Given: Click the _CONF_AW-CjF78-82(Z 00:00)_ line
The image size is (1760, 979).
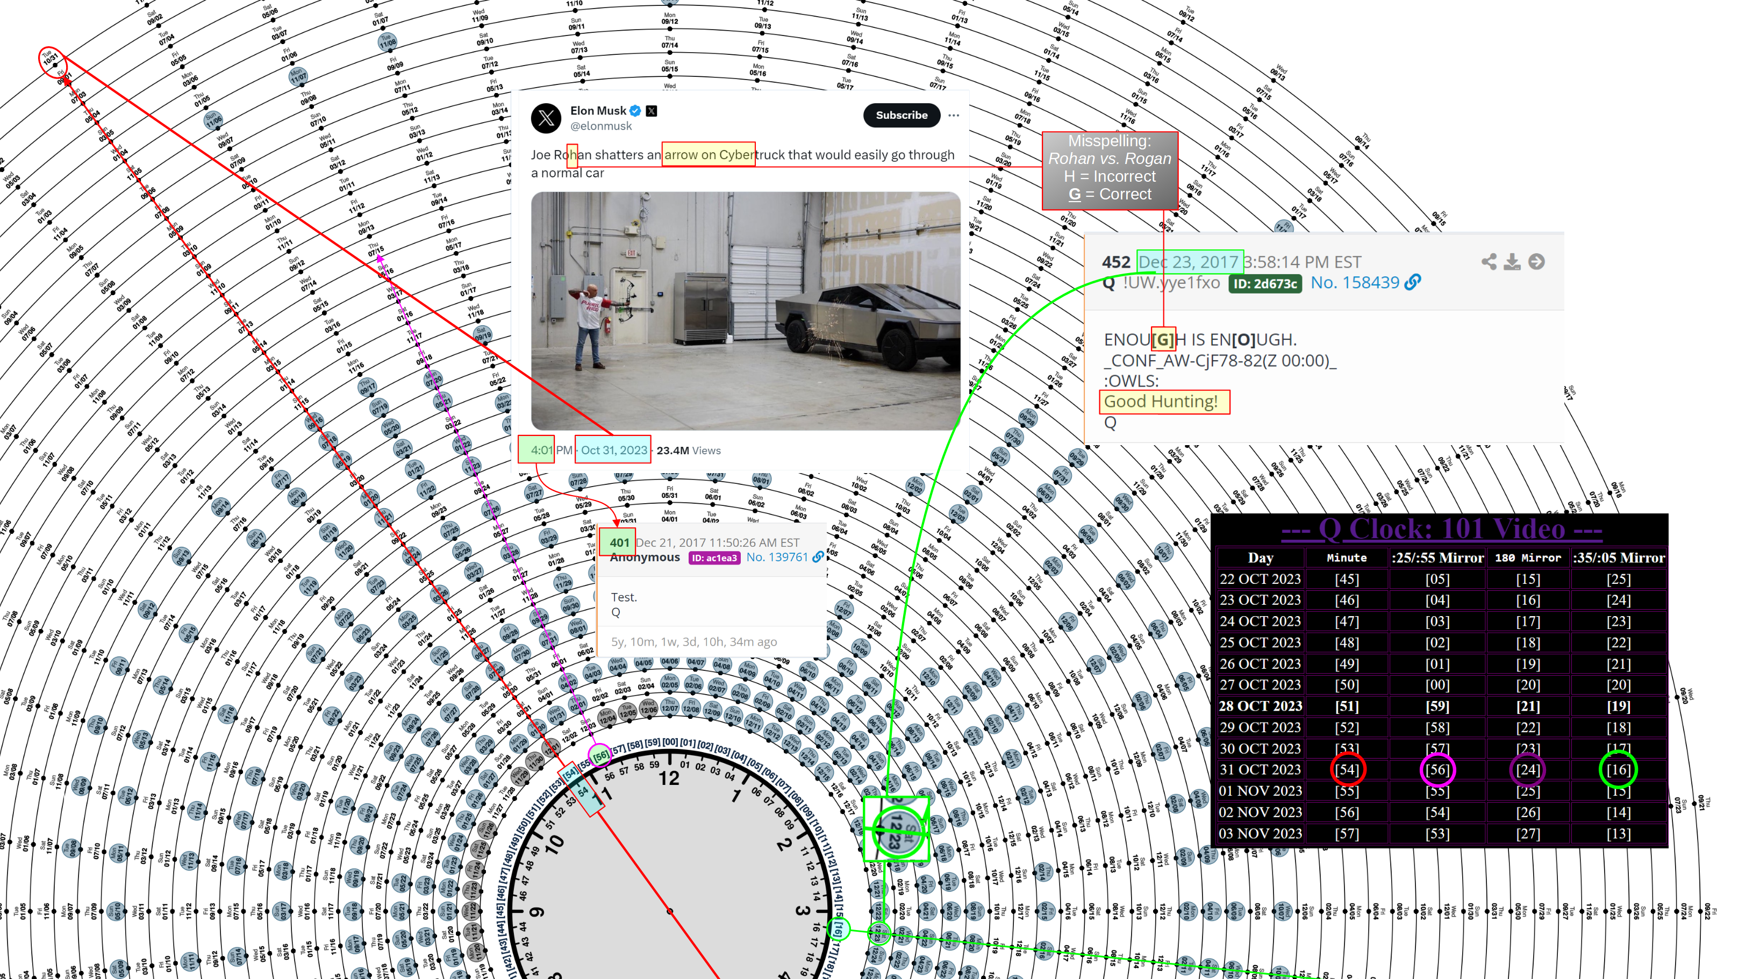Looking at the screenshot, I should pyautogui.click(x=1220, y=361).
